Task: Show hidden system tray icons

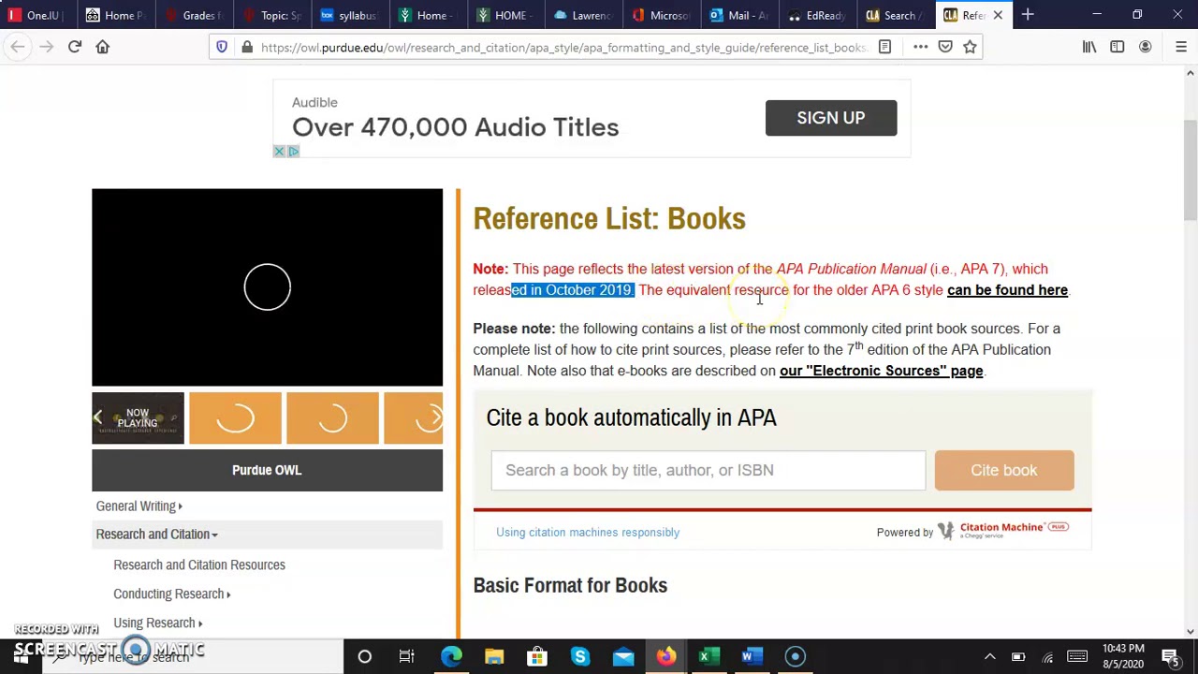Action: pos(990,656)
